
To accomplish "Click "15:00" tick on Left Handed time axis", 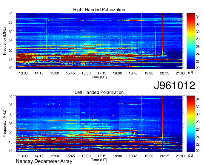I will (x=55, y=156).
